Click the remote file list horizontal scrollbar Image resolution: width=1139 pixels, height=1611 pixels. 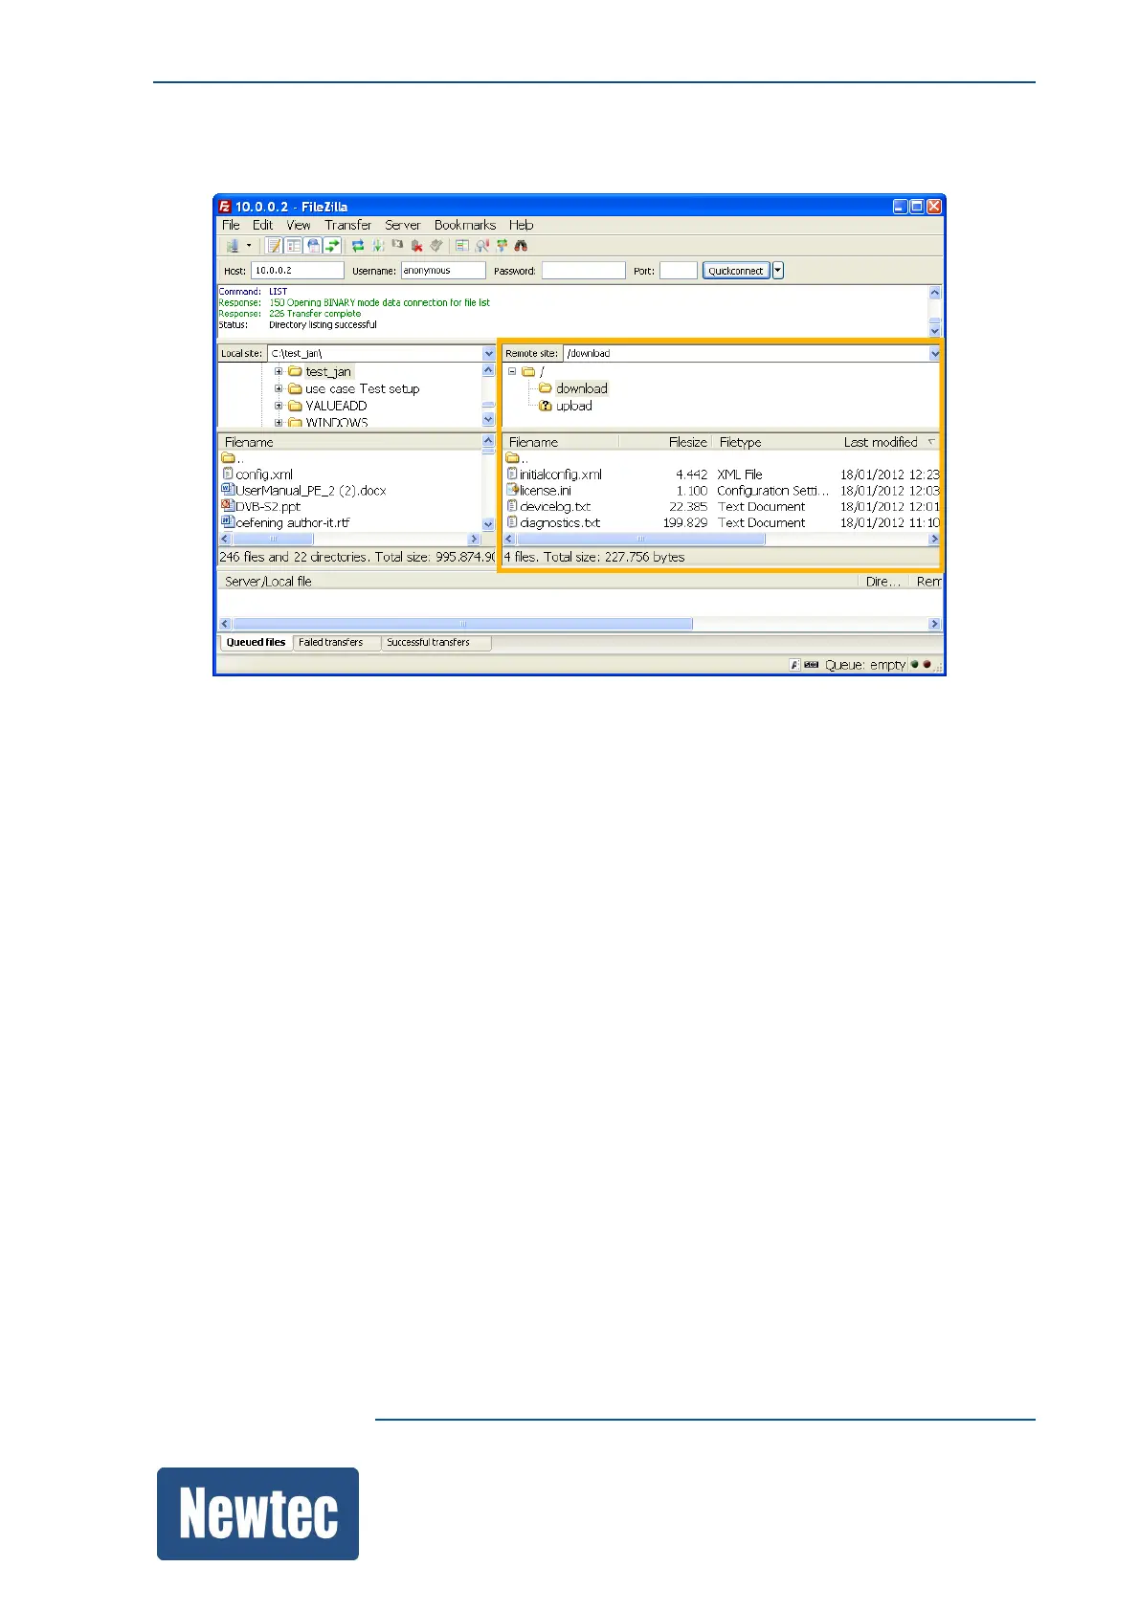click(x=722, y=540)
